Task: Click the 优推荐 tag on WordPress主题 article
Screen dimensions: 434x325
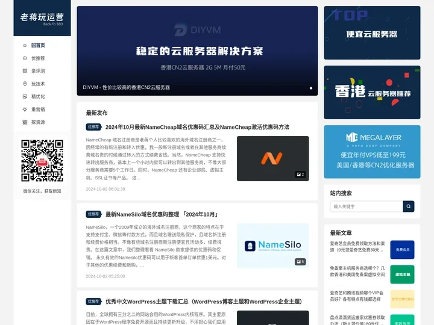Action: (93, 302)
